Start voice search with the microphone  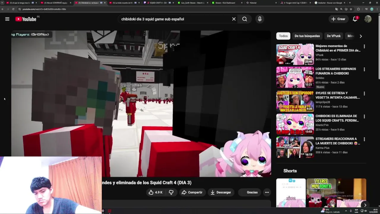(260, 19)
